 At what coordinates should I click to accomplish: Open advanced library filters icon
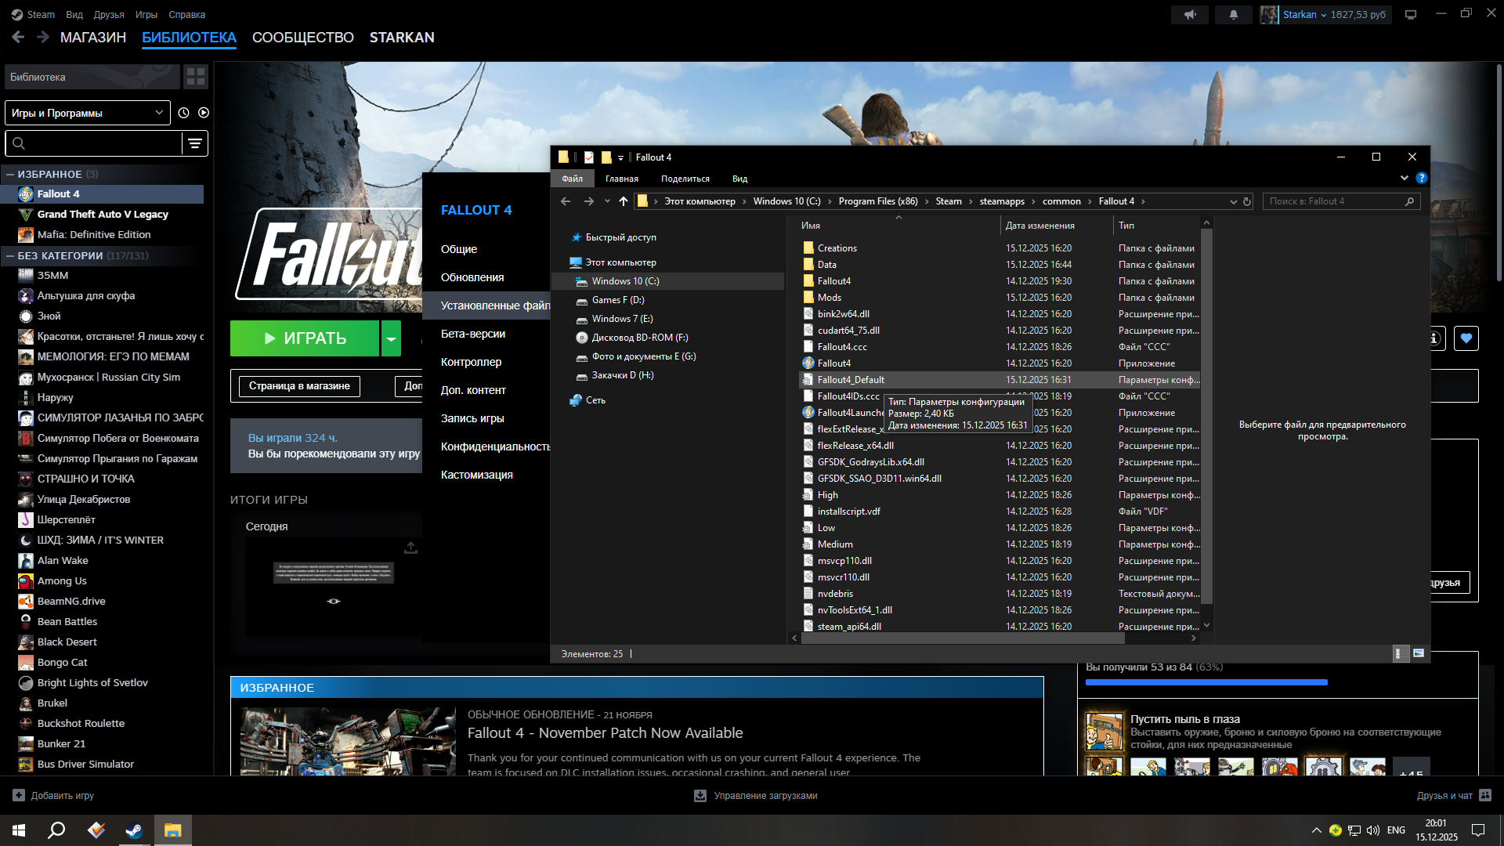click(195, 143)
